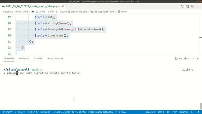202x114 pixels.
Task: Click line number 22 in the gutter
Action: click(x=9, y=48)
